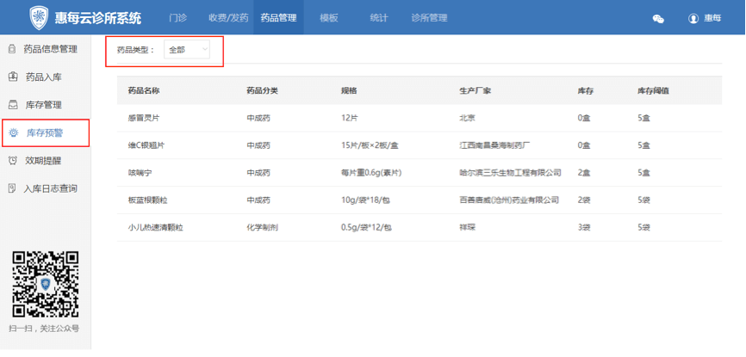Open the WeChat icon in header
Viewport: 746px width, 357px height.
(x=658, y=19)
